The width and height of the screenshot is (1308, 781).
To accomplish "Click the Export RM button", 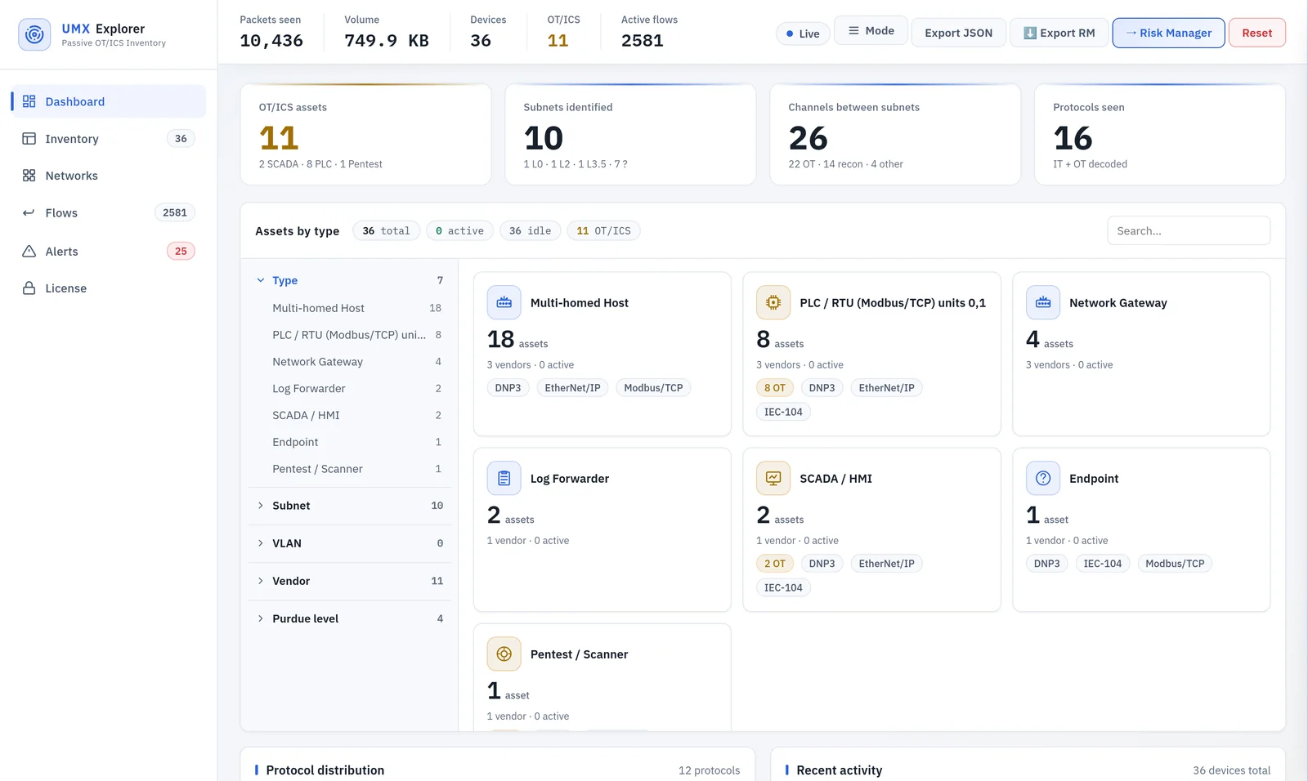I will coord(1059,33).
